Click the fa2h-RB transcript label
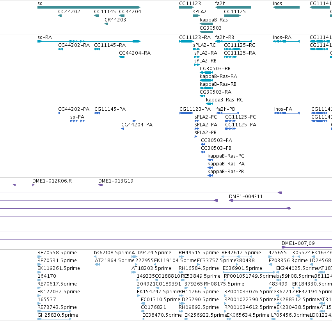Viewport: 332px width, 321px height. [x=224, y=37]
